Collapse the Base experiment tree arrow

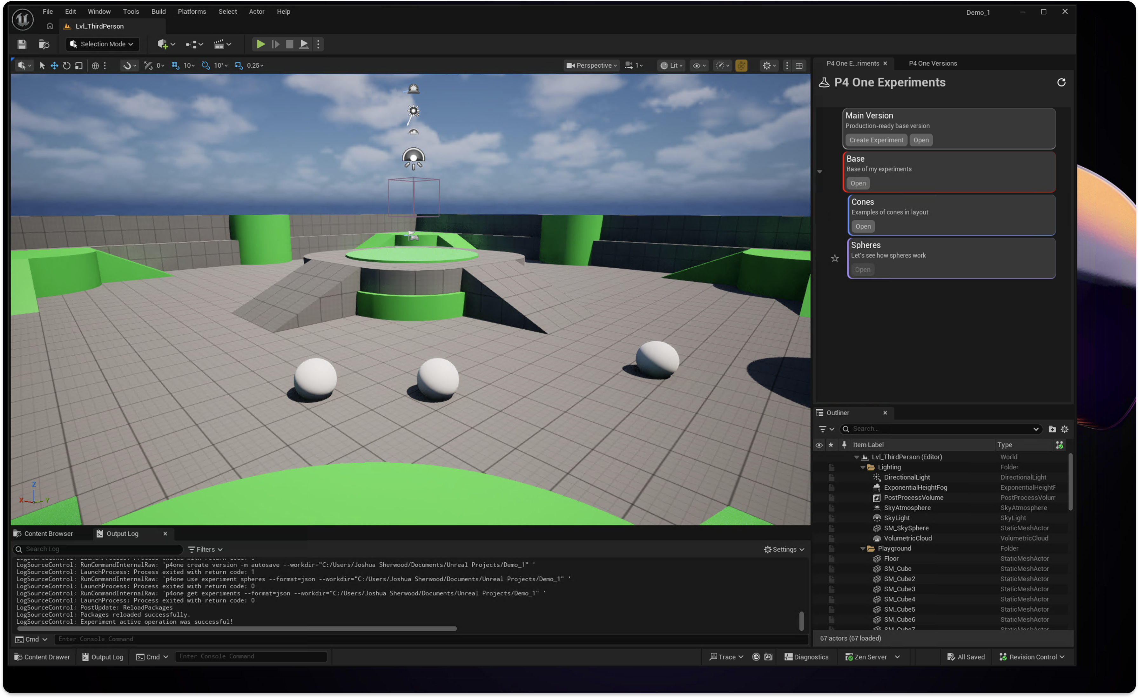819,171
